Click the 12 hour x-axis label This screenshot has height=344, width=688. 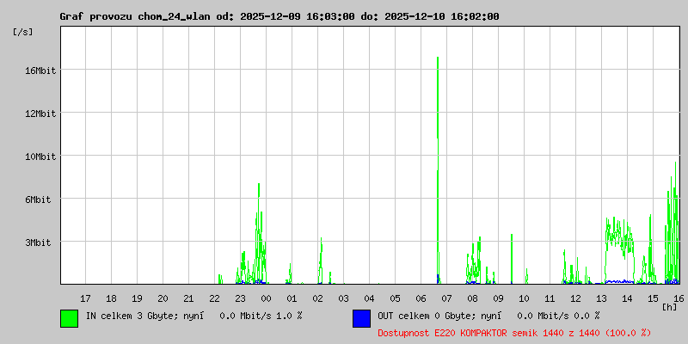coord(575,298)
